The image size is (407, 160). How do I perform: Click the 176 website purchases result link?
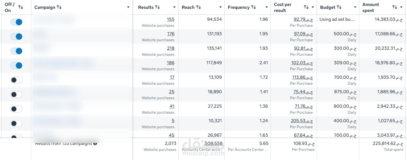[x=171, y=34]
